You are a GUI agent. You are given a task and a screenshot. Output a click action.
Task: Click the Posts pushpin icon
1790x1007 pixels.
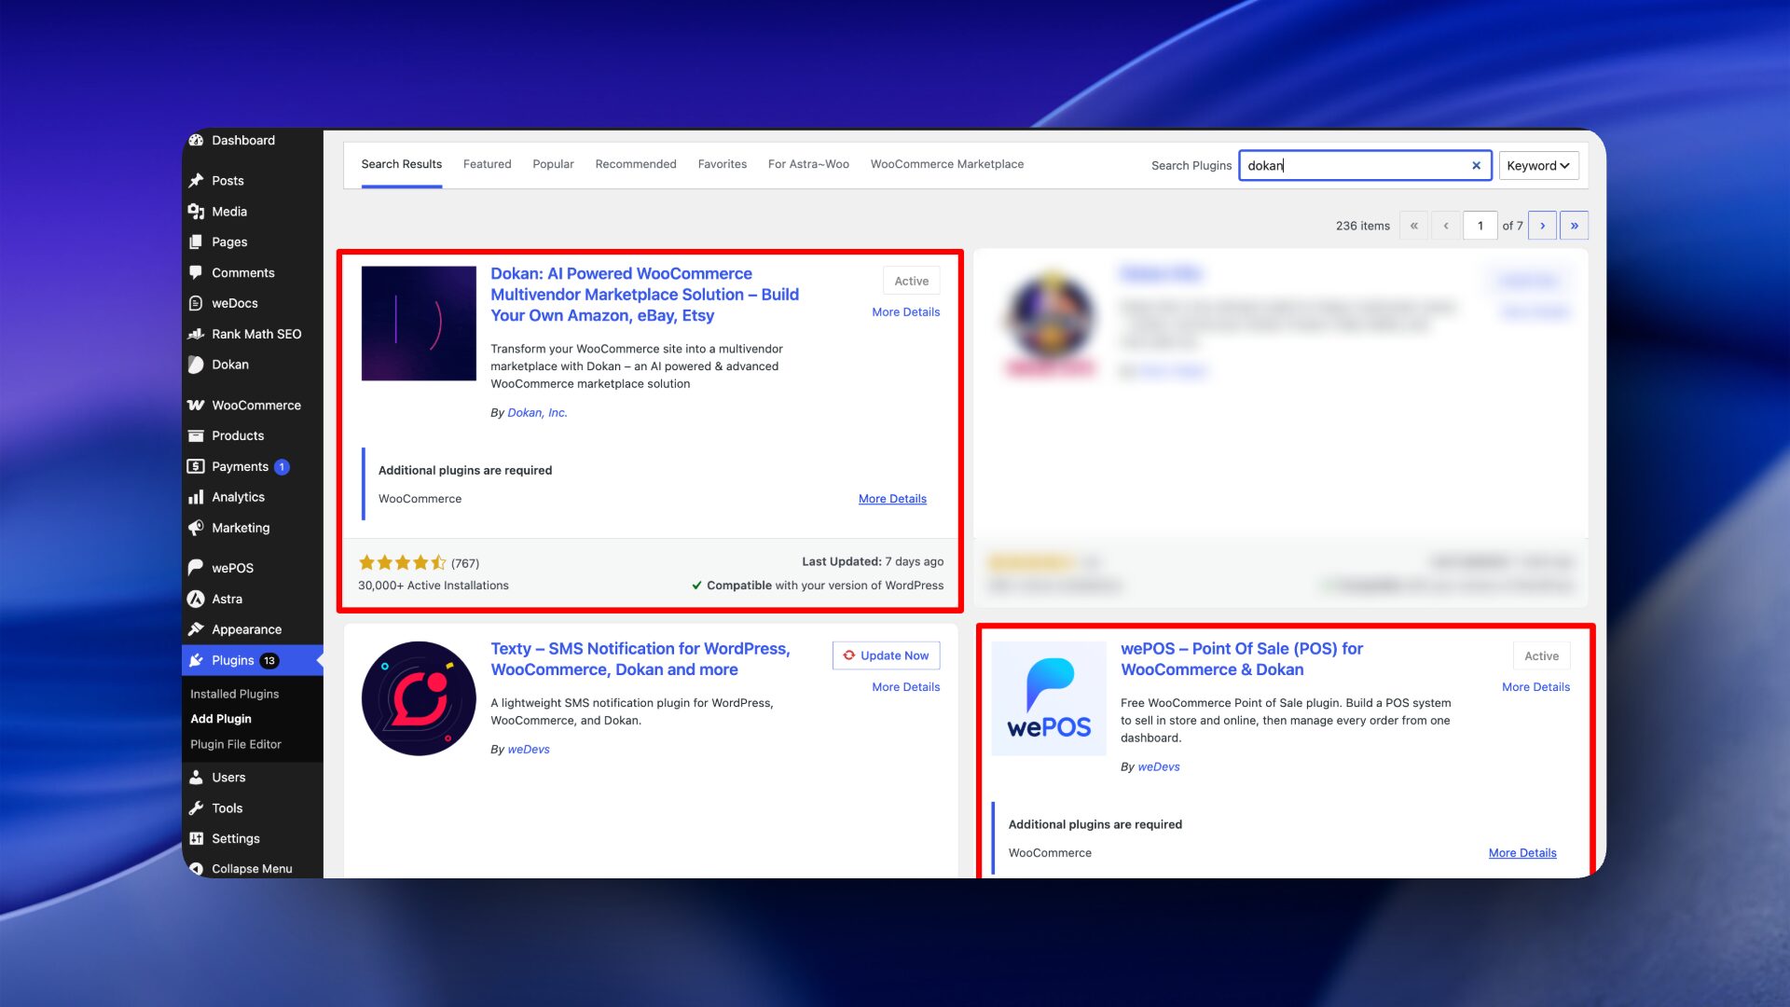196,181
